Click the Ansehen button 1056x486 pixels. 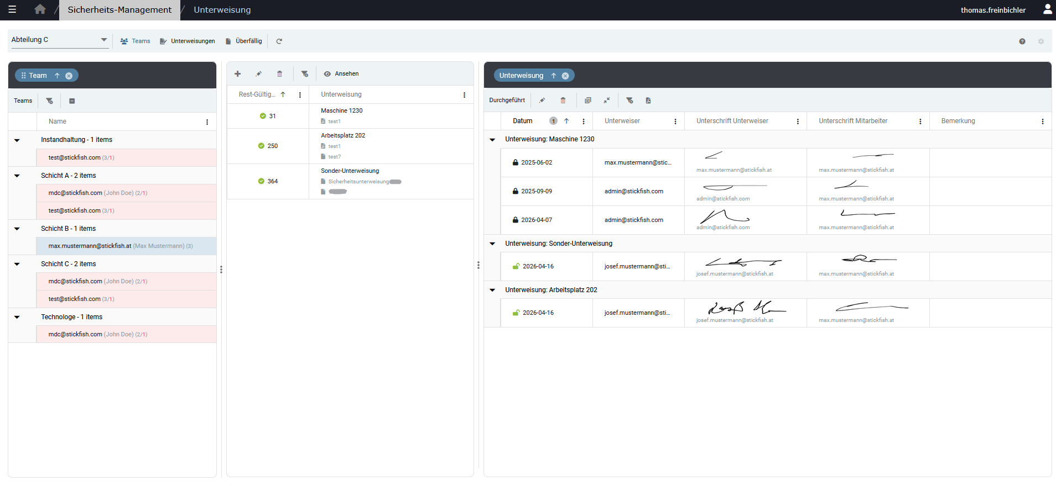coord(341,74)
